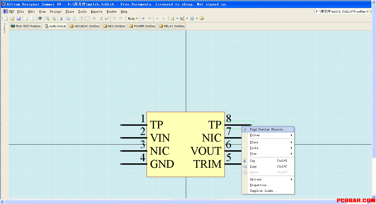Click the paste clipboard toolbar icon
Viewport: 376px width, 204px height.
pos(74,19)
